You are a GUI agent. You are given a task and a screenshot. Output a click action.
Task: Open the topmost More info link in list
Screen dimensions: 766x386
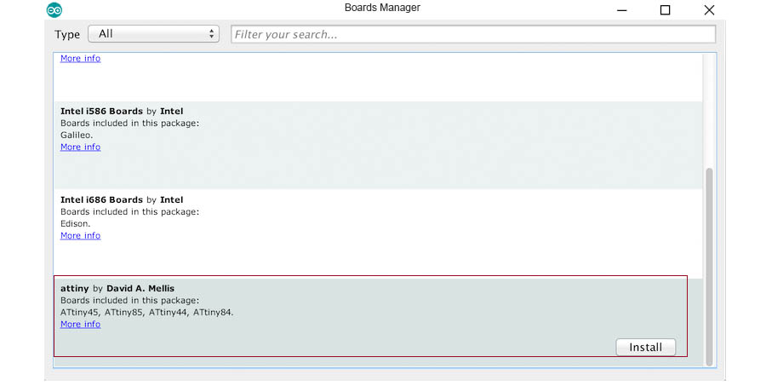click(81, 58)
